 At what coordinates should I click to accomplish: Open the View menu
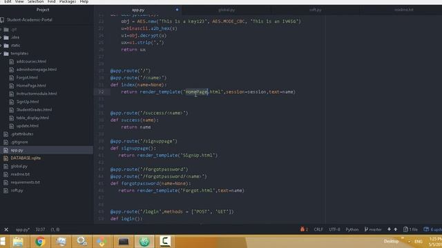click(x=19, y=1)
